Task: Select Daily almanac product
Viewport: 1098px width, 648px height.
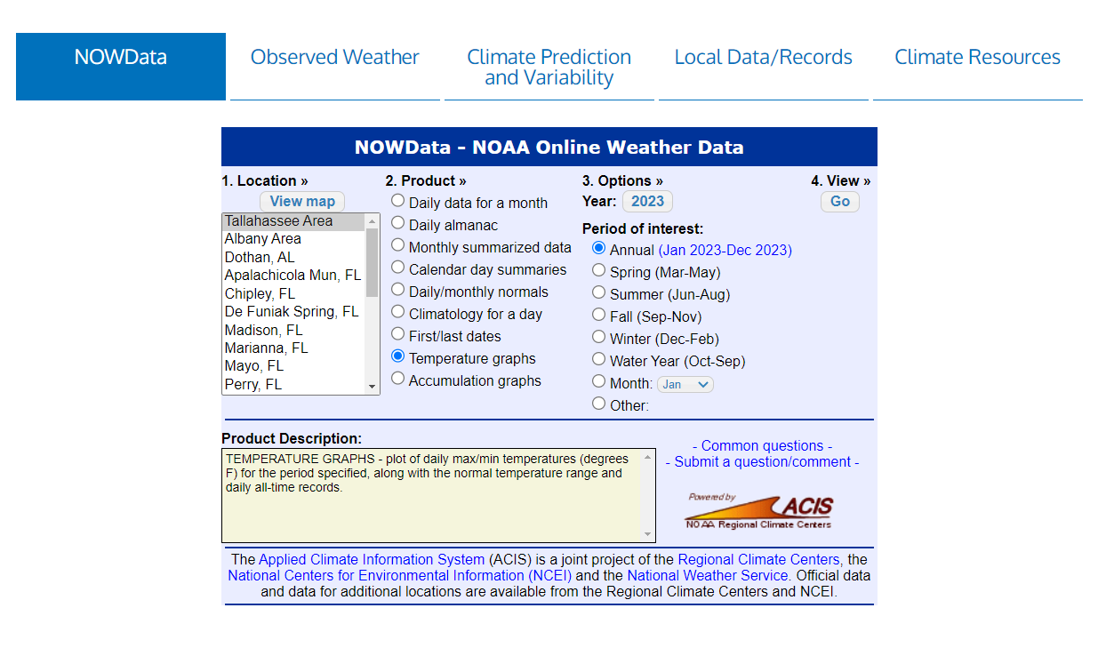Action: click(x=397, y=224)
